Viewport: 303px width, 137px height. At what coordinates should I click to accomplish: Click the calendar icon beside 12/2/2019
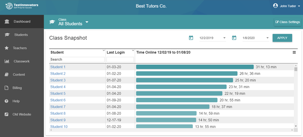[191, 38]
